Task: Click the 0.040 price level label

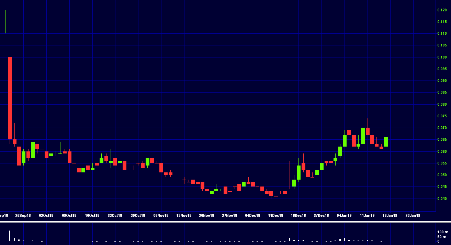Action: point(442,199)
